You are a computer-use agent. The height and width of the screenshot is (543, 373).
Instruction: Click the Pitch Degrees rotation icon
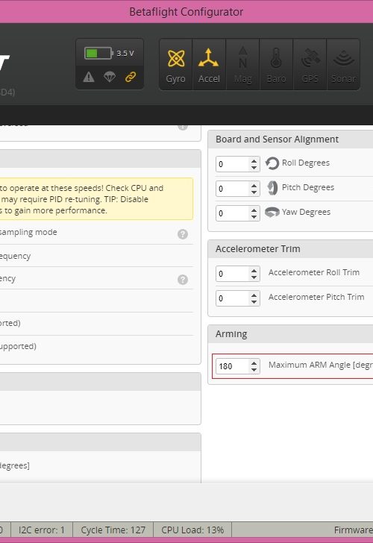click(x=272, y=188)
